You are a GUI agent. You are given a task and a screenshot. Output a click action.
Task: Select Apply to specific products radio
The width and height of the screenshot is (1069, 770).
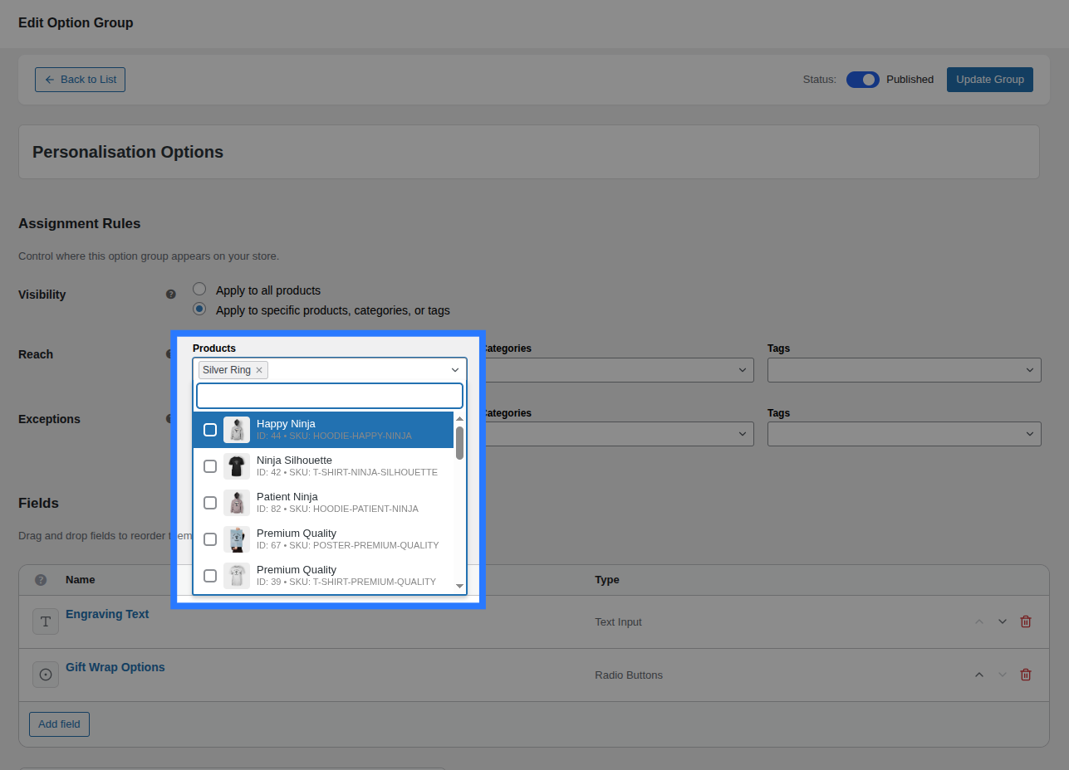[199, 309]
